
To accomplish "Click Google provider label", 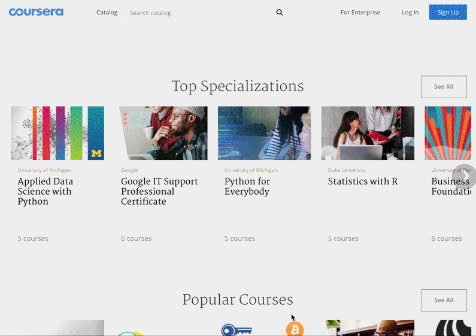I will (x=129, y=170).
